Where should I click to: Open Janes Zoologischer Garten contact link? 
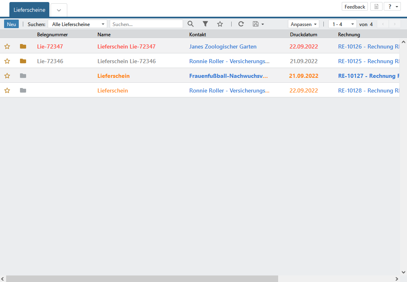(223, 46)
